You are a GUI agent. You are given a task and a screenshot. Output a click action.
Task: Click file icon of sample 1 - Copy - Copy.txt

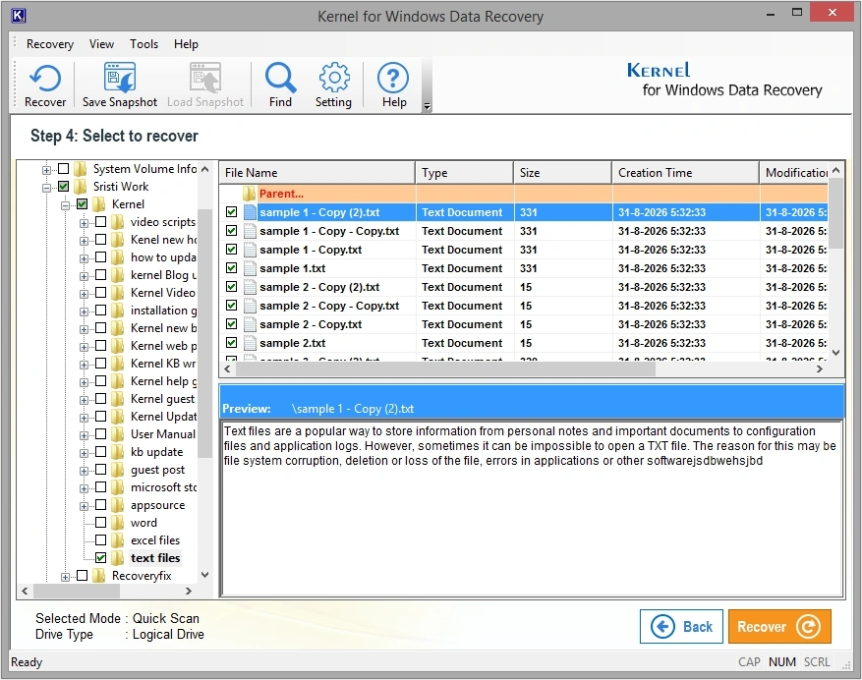click(x=250, y=231)
